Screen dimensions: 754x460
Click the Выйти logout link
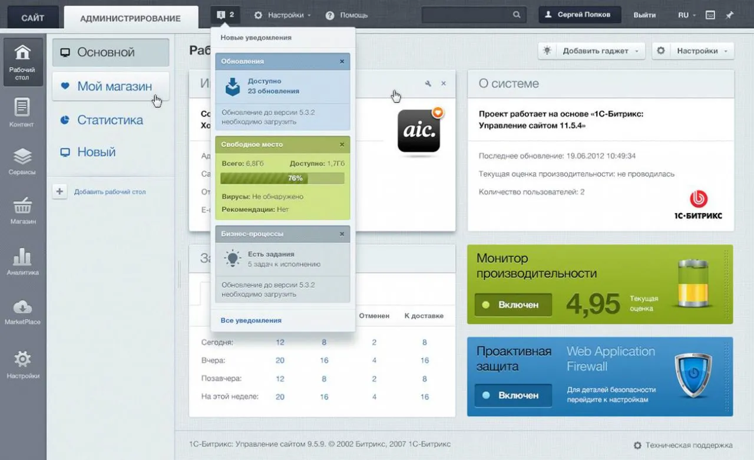pyautogui.click(x=644, y=15)
